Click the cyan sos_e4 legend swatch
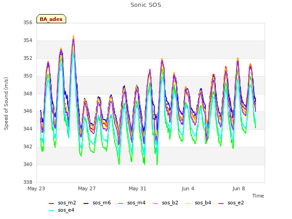The image size is (292, 219). 51,211
